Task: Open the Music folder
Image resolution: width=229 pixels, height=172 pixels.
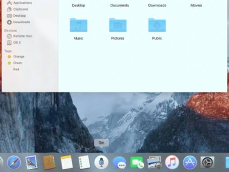Action: pyautogui.click(x=78, y=26)
